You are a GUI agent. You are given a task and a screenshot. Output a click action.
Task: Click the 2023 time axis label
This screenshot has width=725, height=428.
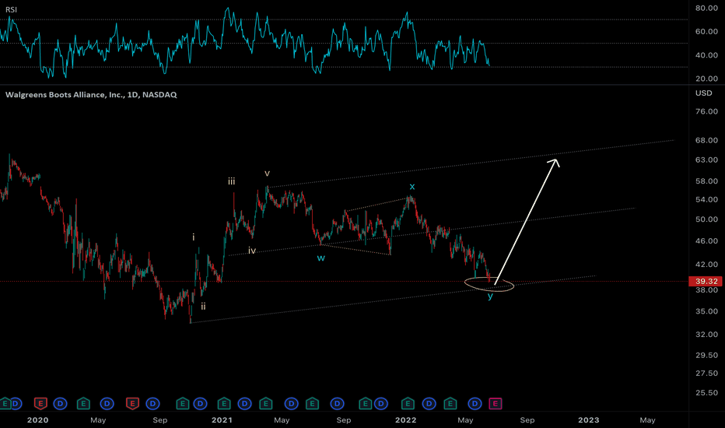pyautogui.click(x=589, y=420)
